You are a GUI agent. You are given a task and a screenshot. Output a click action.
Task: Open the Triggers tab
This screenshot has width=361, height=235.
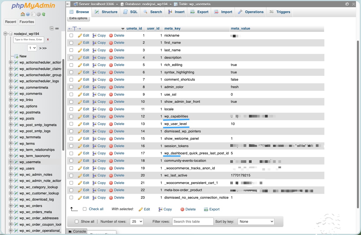point(280,12)
